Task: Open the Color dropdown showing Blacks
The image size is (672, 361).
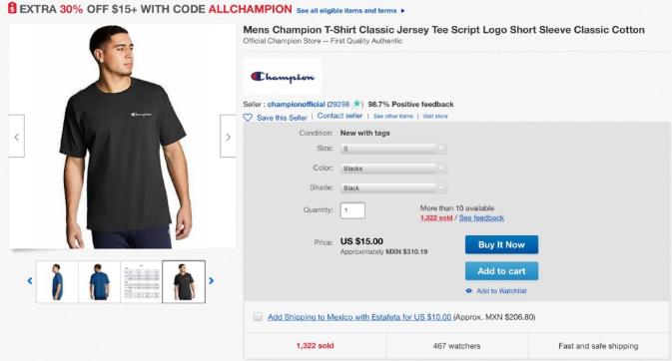Action: (x=393, y=169)
